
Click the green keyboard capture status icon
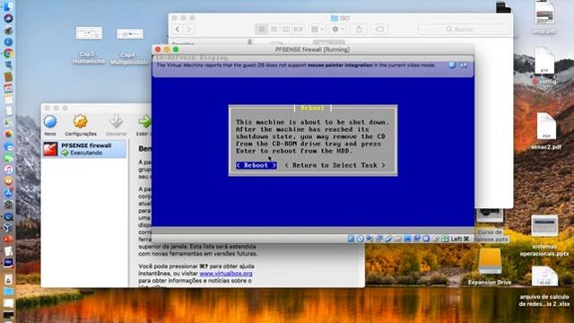pyautogui.click(x=445, y=239)
